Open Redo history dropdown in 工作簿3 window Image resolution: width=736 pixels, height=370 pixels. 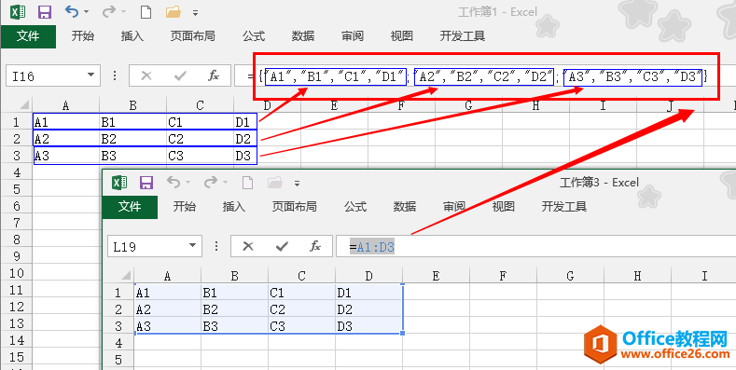(x=225, y=183)
